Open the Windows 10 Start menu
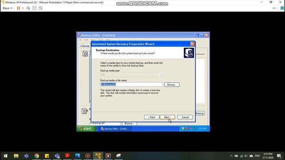The width and height of the screenshot is (285, 160). pyautogui.click(x=5, y=156)
